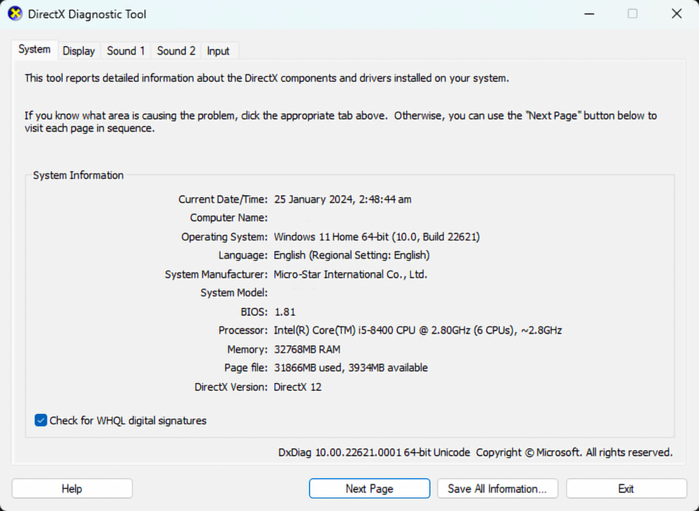This screenshot has width=699, height=511.
Task: Click the System Model label
Action: coord(234,293)
